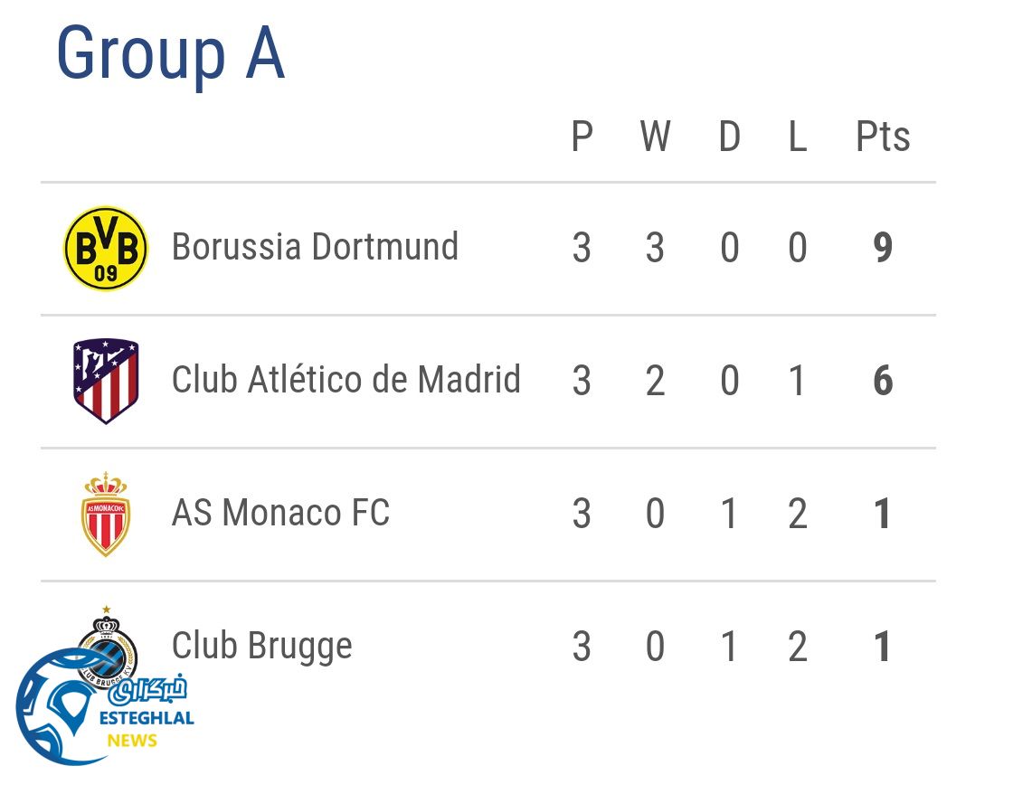Click Borussia Dortmund's 9 points value

tap(883, 248)
